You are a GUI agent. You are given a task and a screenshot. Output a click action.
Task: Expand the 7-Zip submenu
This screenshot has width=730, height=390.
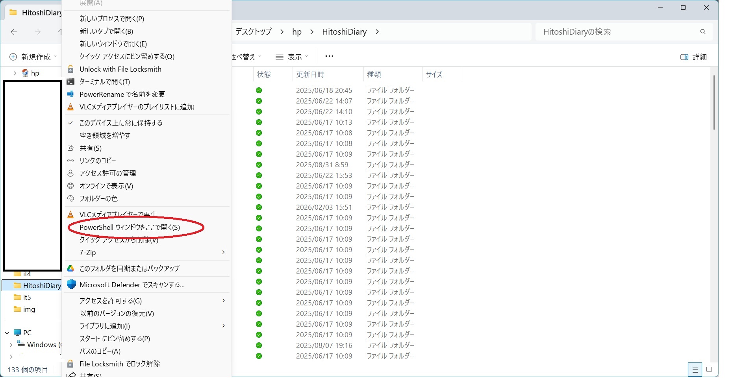223,252
